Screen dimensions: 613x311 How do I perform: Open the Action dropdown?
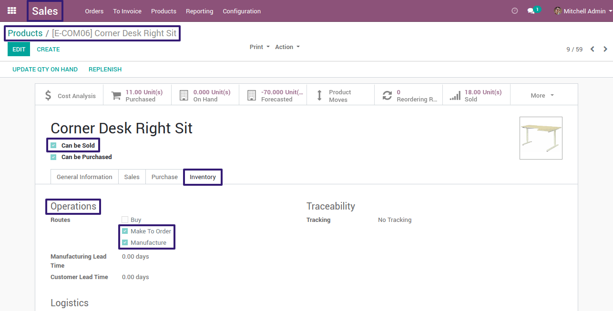click(287, 47)
